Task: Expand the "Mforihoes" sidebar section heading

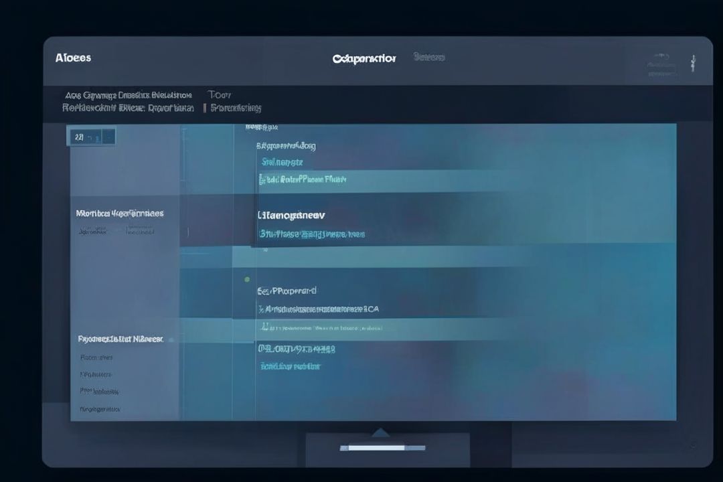Action: tap(120, 214)
